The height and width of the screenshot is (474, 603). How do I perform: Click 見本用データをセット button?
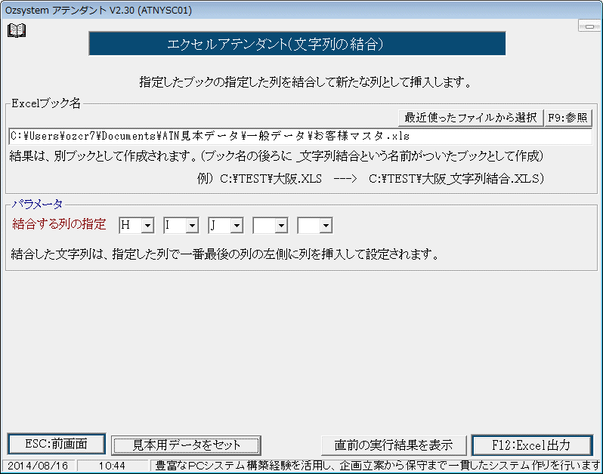(x=186, y=445)
